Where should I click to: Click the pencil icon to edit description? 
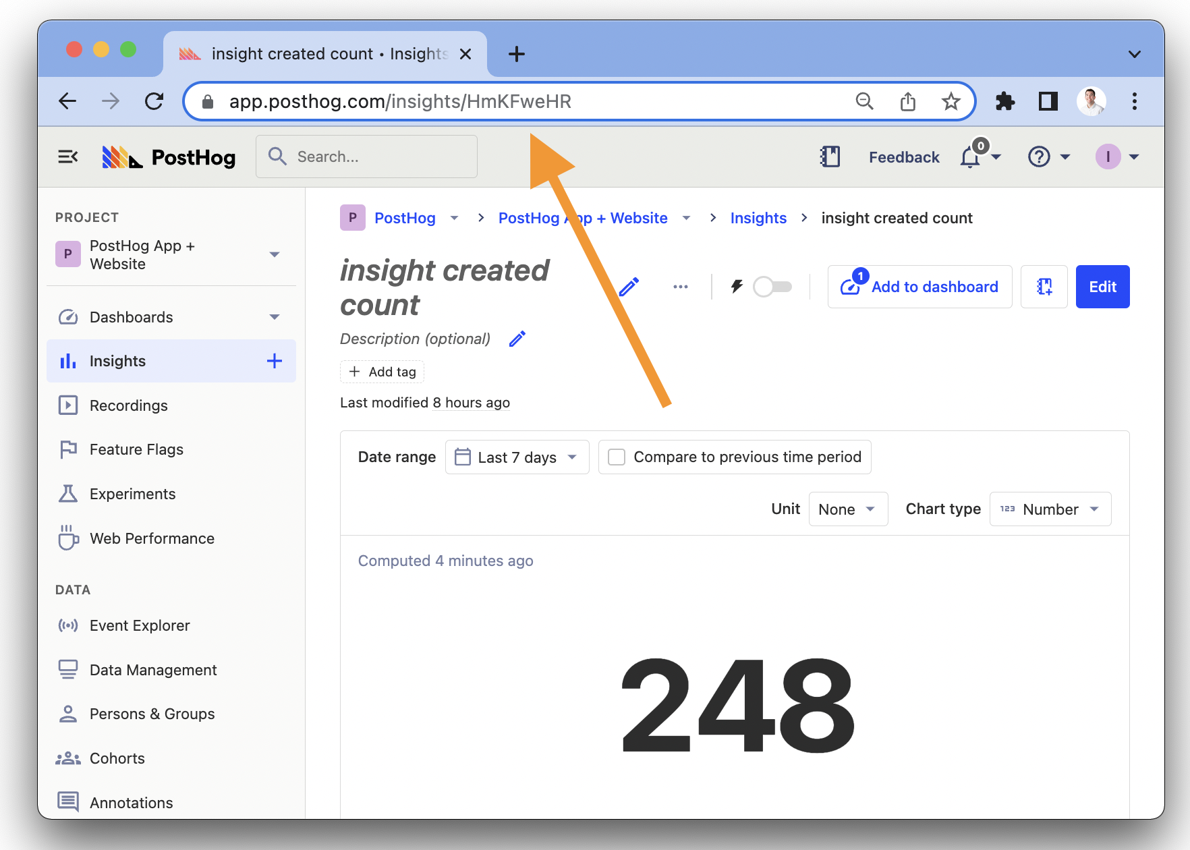point(517,339)
